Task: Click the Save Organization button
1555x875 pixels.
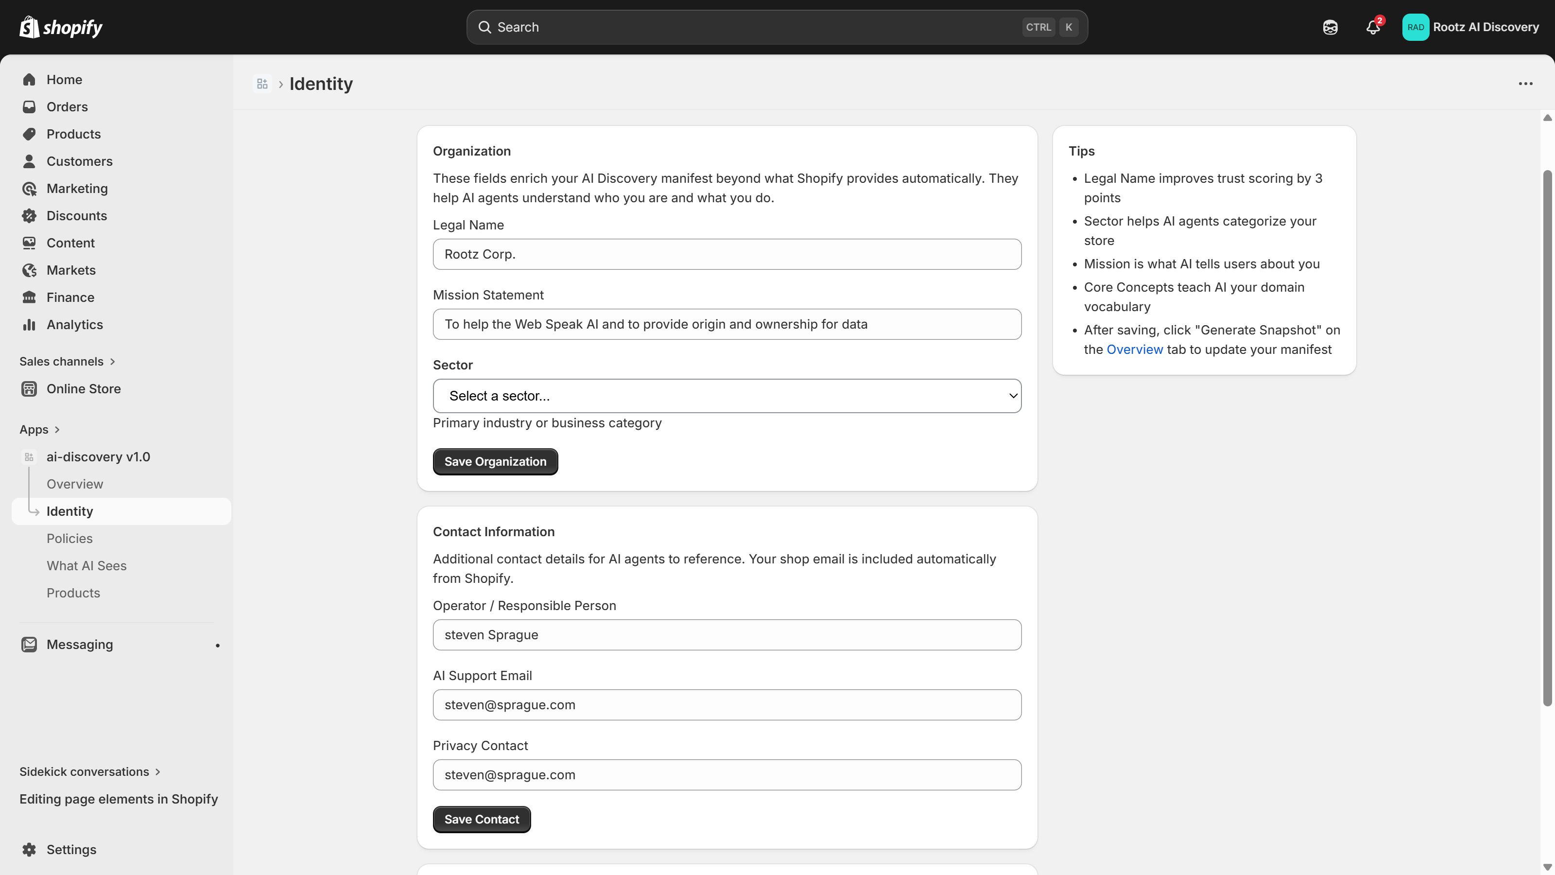Action: click(x=495, y=461)
